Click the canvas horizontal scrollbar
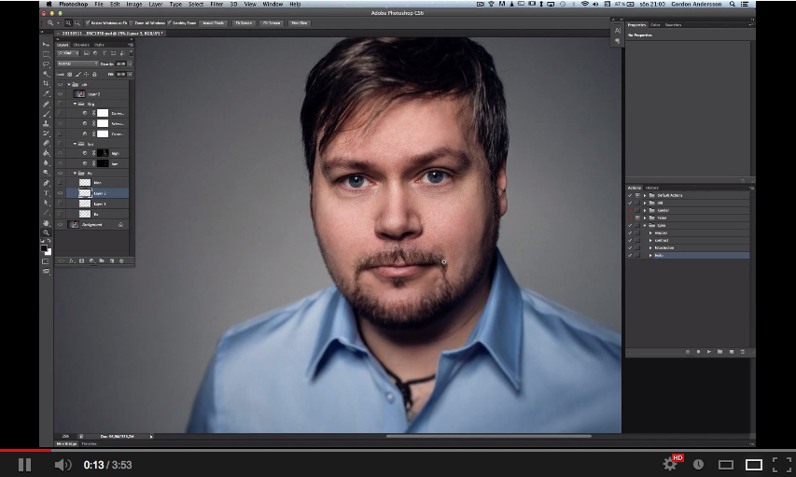Viewport: 796px width, 477px height. (488, 436)
